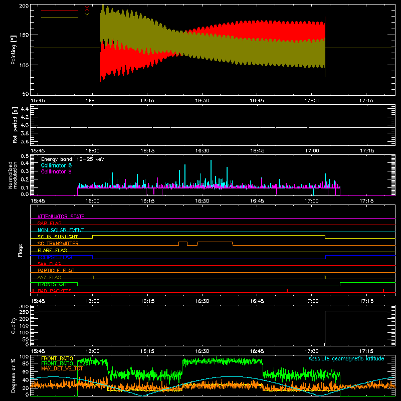The height and width of the screenshot is (401, 401).
Task: Click the cyan Collimator 8 legend label
Action: [56, 165]
